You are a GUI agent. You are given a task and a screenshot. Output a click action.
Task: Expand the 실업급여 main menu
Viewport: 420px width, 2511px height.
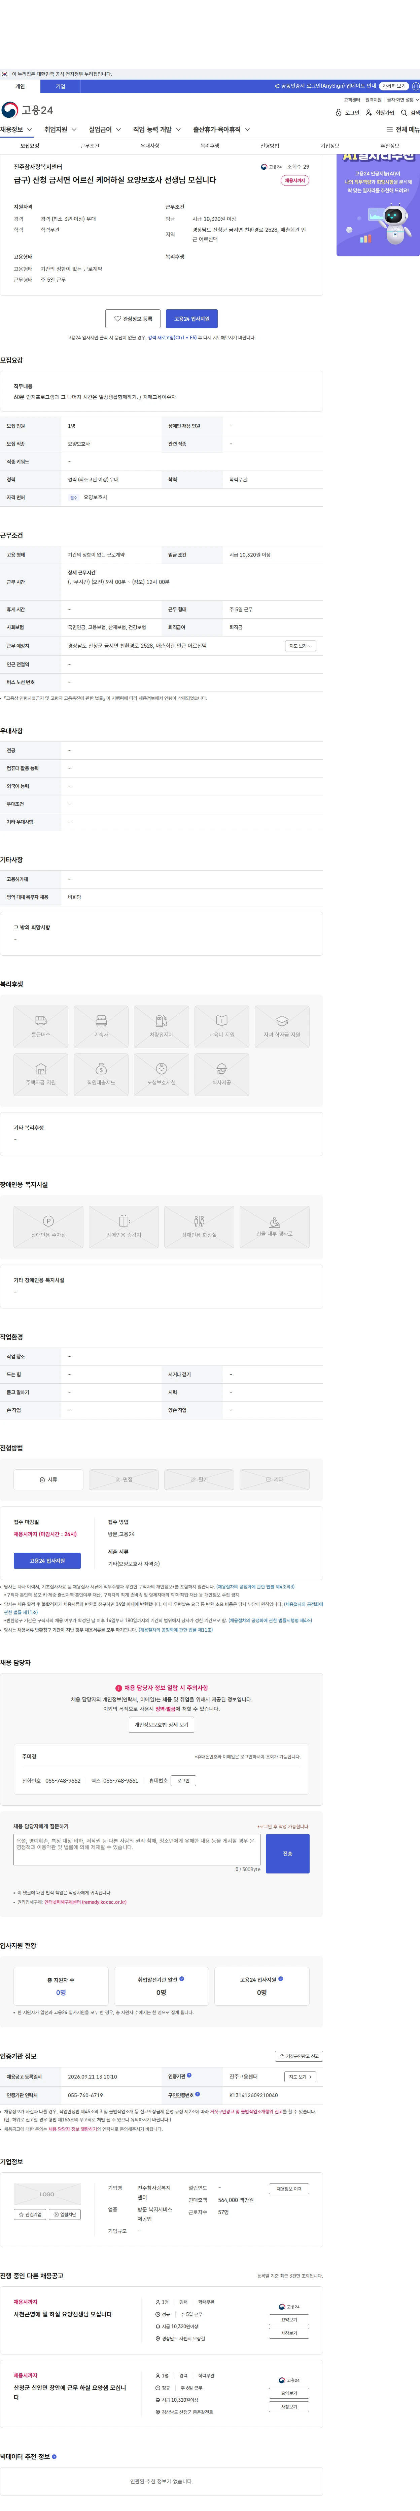tap(105, 130)
